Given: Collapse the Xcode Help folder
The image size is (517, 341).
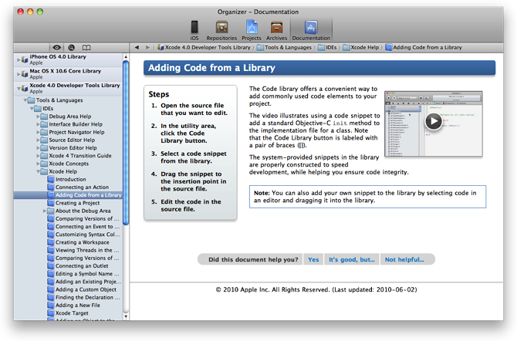Looking at the screenshot, I should point(39,171).
